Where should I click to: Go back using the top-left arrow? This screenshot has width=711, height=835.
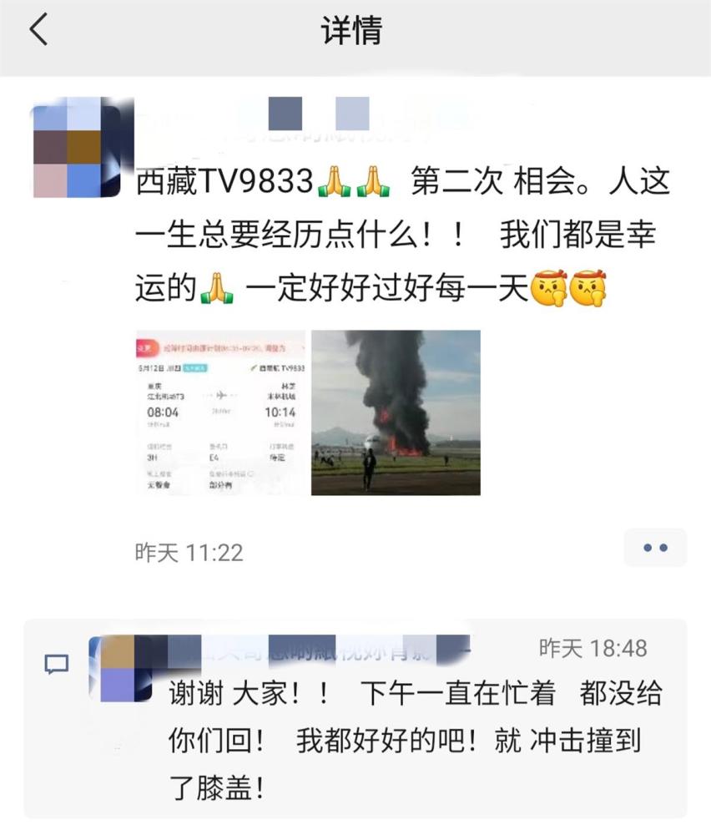(x=38, y=29)
